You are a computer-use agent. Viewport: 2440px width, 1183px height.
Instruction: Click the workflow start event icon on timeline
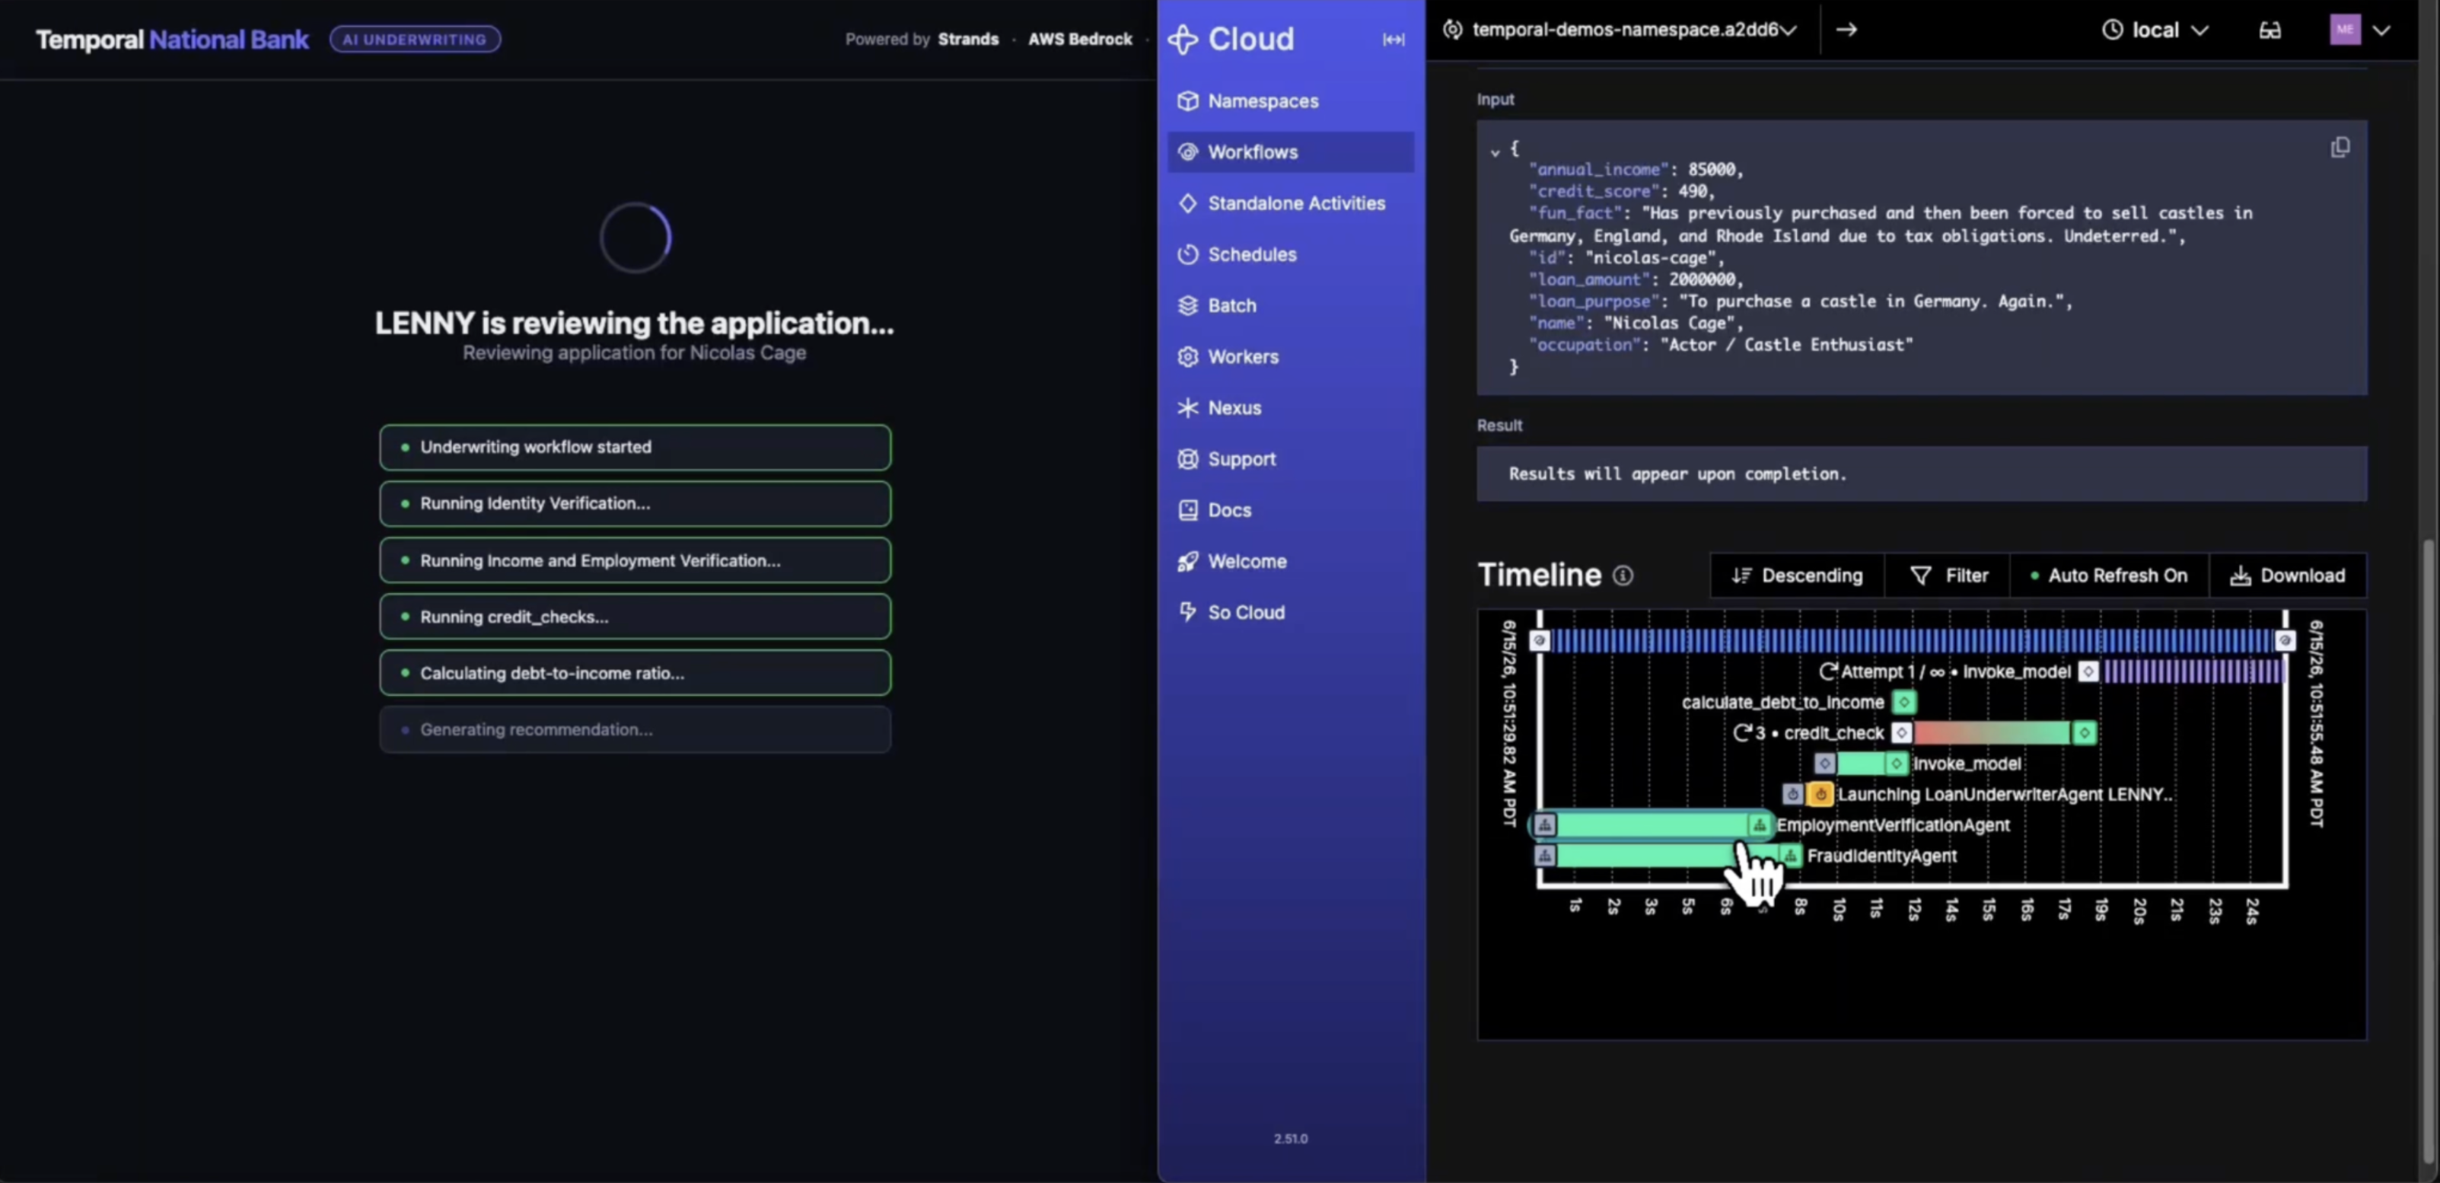pyautogui.click(x=1539, y=640)
